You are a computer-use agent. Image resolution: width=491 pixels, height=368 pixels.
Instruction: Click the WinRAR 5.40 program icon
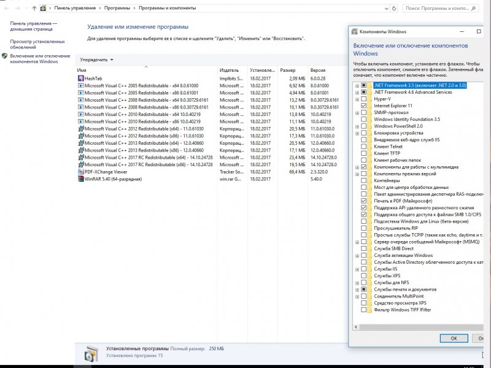pos(81,179)
